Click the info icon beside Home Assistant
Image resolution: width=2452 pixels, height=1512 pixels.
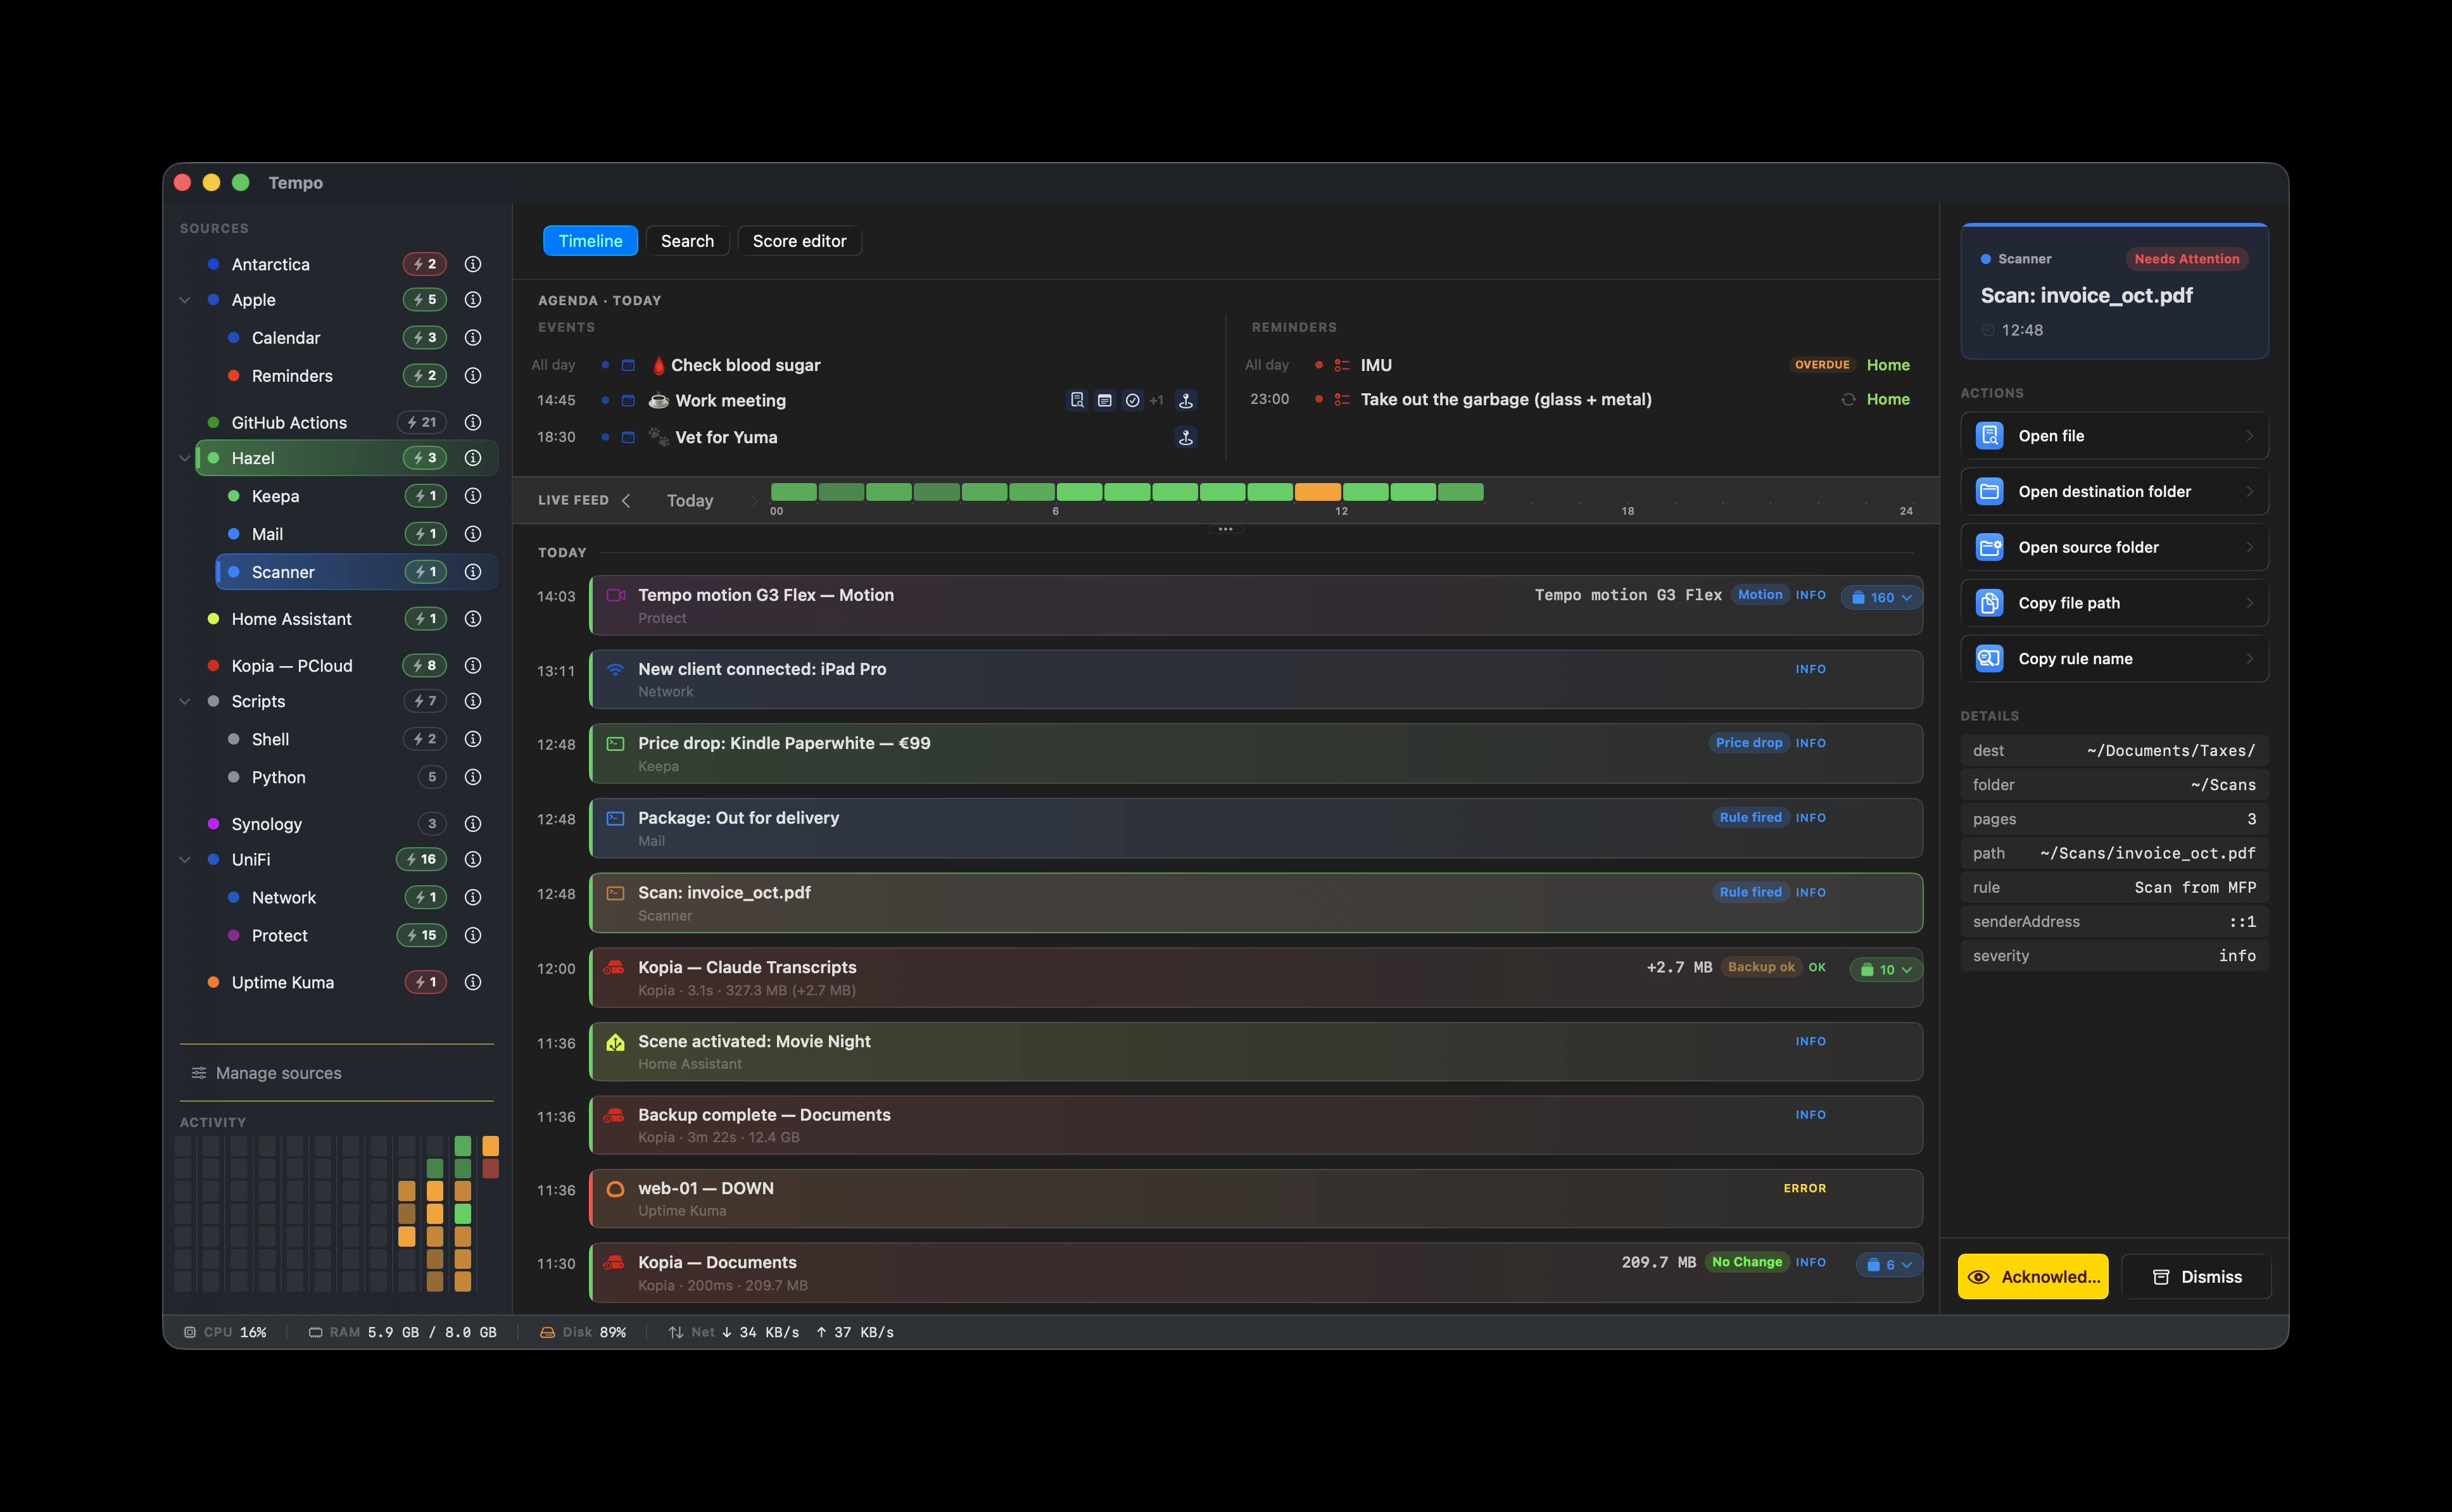coord(473,619)
